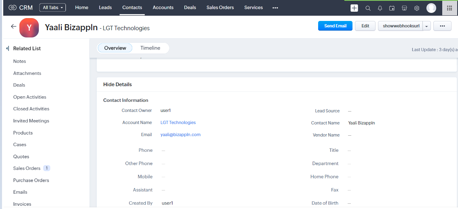
Task: Open the apps grid launcher
Action: pyautogui.click(x=450, y=8)
